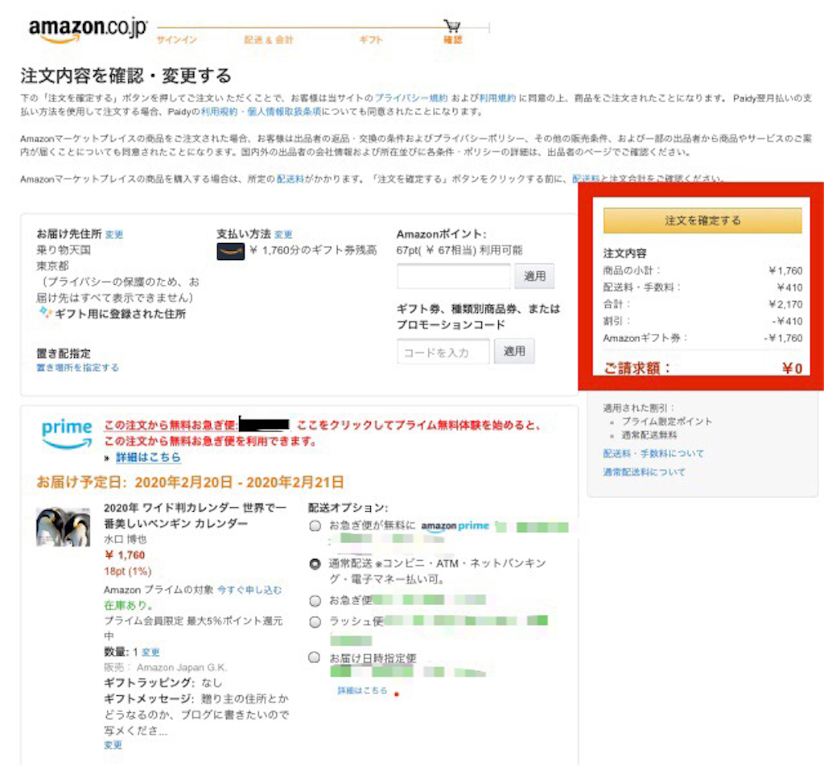Open the Paidy 個人情報取扱条項 link

(284, 111)
